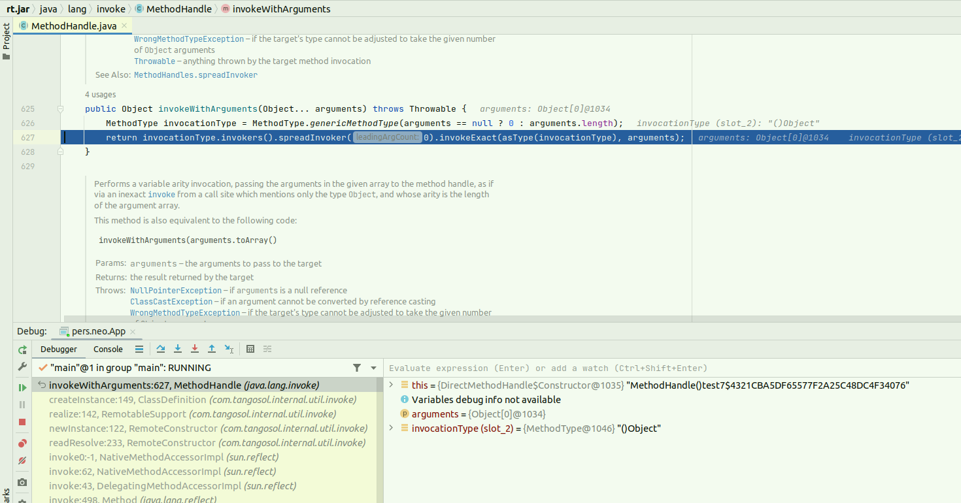Select realize:142 RemotableSupport frame
This screenshot has width=961, height=503.
click(x=205, y=414)
